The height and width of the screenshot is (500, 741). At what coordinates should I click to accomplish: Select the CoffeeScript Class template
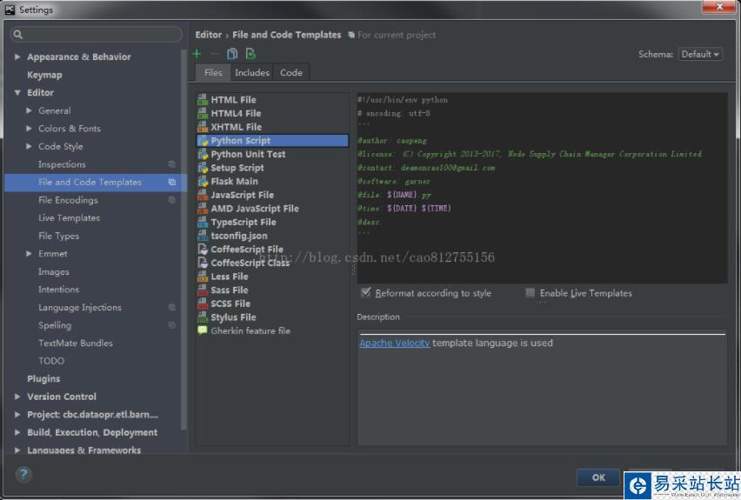[x=272, y=263]
